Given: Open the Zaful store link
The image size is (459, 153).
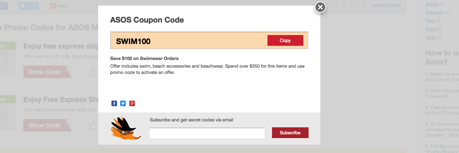Looking at the screenshot, I should click(430, 29).
